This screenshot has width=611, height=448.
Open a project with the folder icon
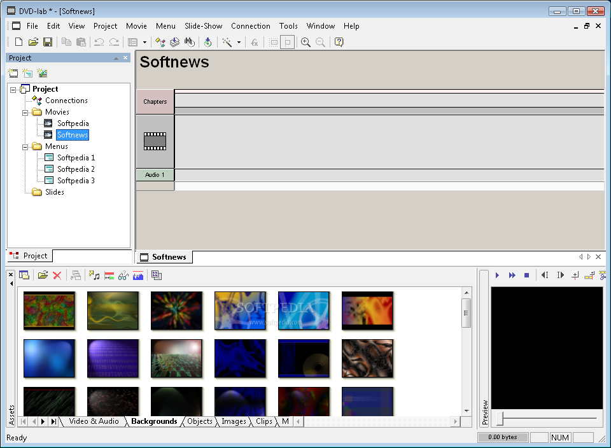coord(33,42)
